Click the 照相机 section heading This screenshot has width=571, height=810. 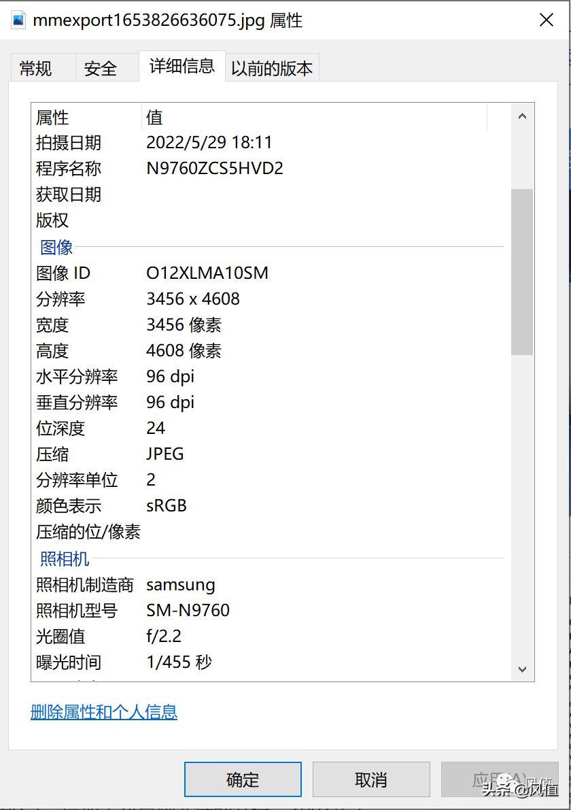coord(65,558)
